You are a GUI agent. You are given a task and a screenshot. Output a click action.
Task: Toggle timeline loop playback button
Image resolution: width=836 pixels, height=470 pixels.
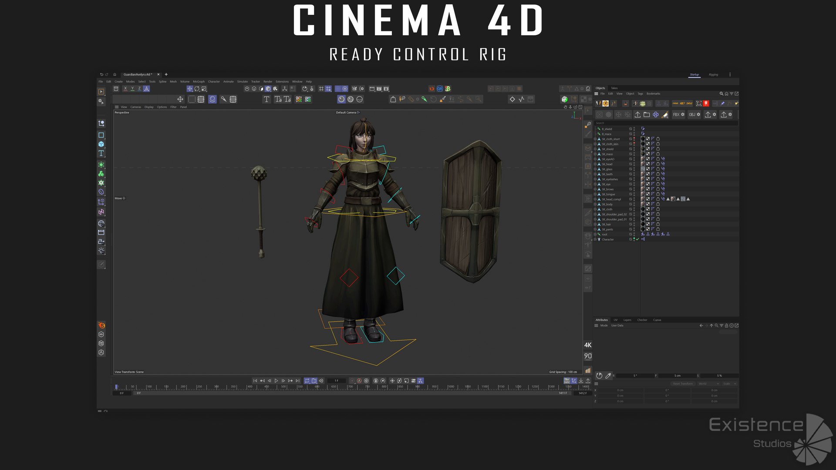(307, 381)
